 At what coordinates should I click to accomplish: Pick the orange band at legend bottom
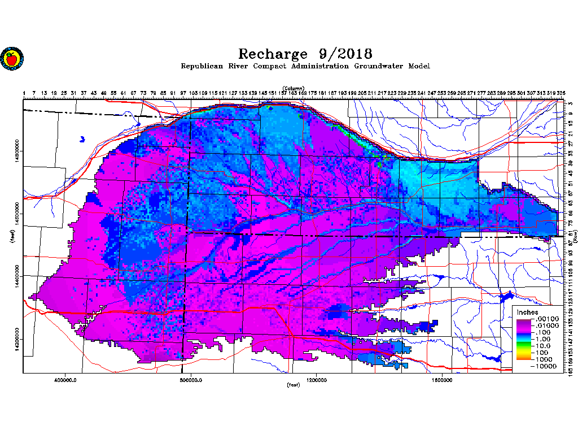(524, 358)
